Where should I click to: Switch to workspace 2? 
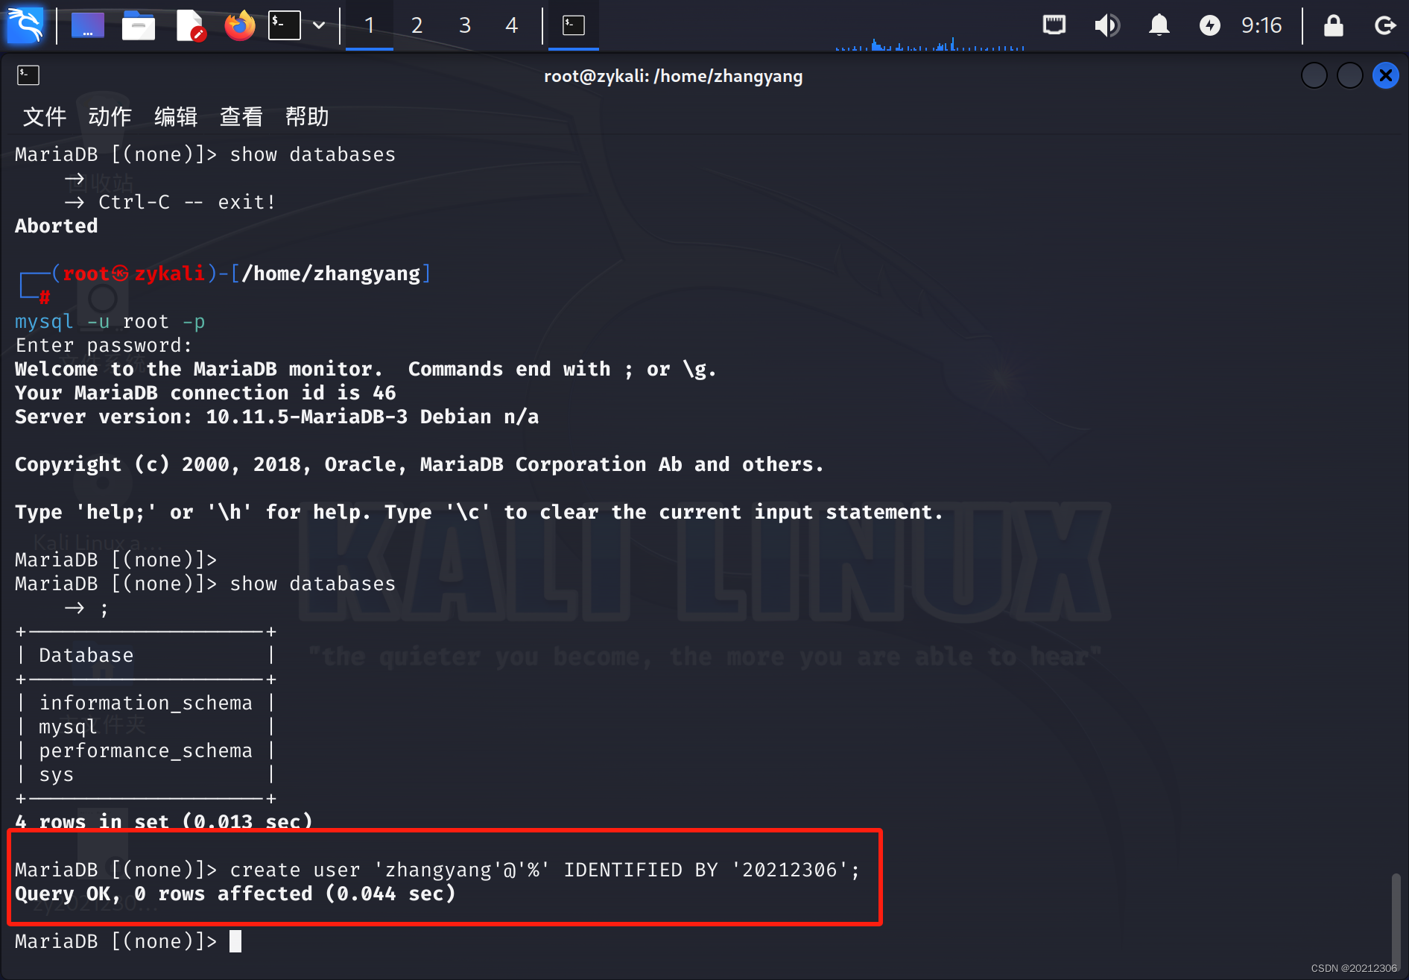tap(417, 25)
